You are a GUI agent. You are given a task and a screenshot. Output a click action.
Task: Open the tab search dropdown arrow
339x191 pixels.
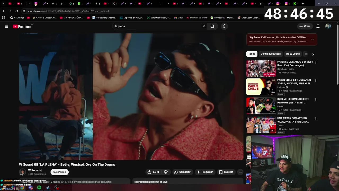pos(3,3)
